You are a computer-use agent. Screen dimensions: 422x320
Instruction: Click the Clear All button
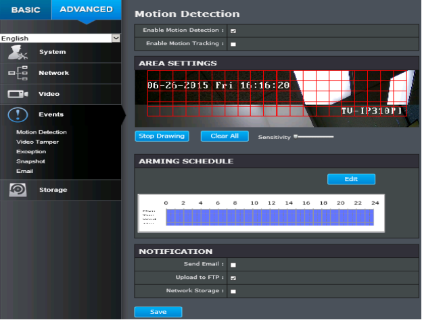(225, 136)
